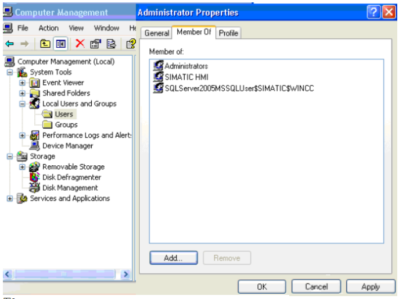Click the right arrow of tree horizontal scrollbar
The height and width of the screenshot is (299, 399).
pos(125,274)
